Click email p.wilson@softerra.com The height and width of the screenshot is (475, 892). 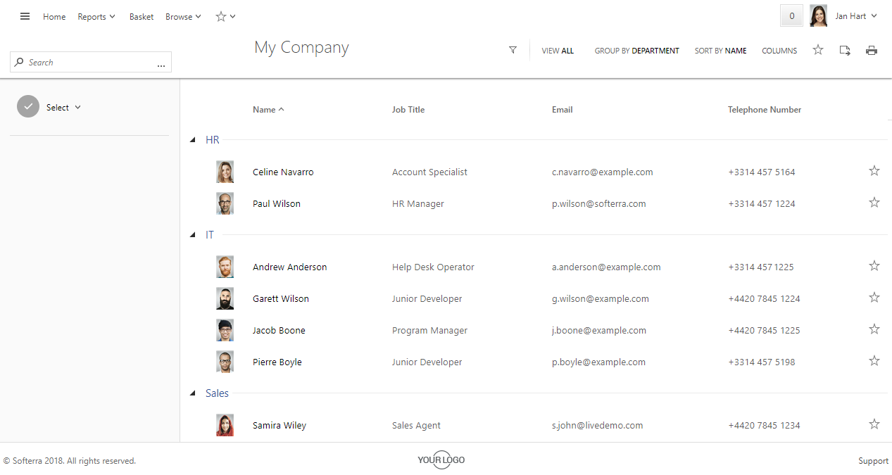tap(599, 204)
